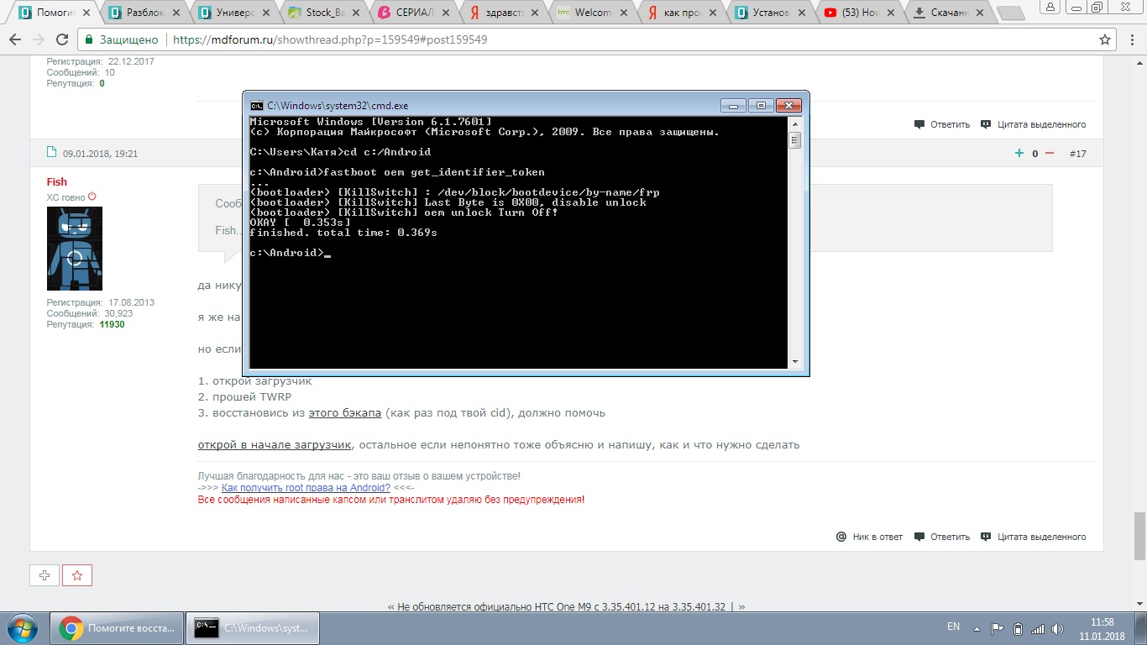1147x645 pixels.
Task: Click the plus box button below post
Action: [45, 575]
